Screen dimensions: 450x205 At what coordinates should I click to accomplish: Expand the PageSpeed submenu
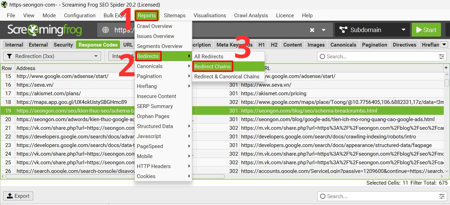(x=163, y=146)
